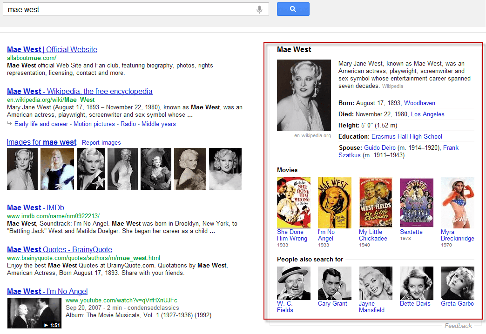The image size is (486, 334).
Task: Open She Done Him Wrong movie link
Action: pyautogui.click(x=292, y=235)
